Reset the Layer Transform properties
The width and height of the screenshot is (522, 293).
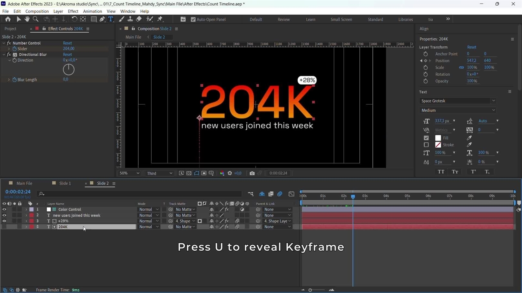click(471, 47)
